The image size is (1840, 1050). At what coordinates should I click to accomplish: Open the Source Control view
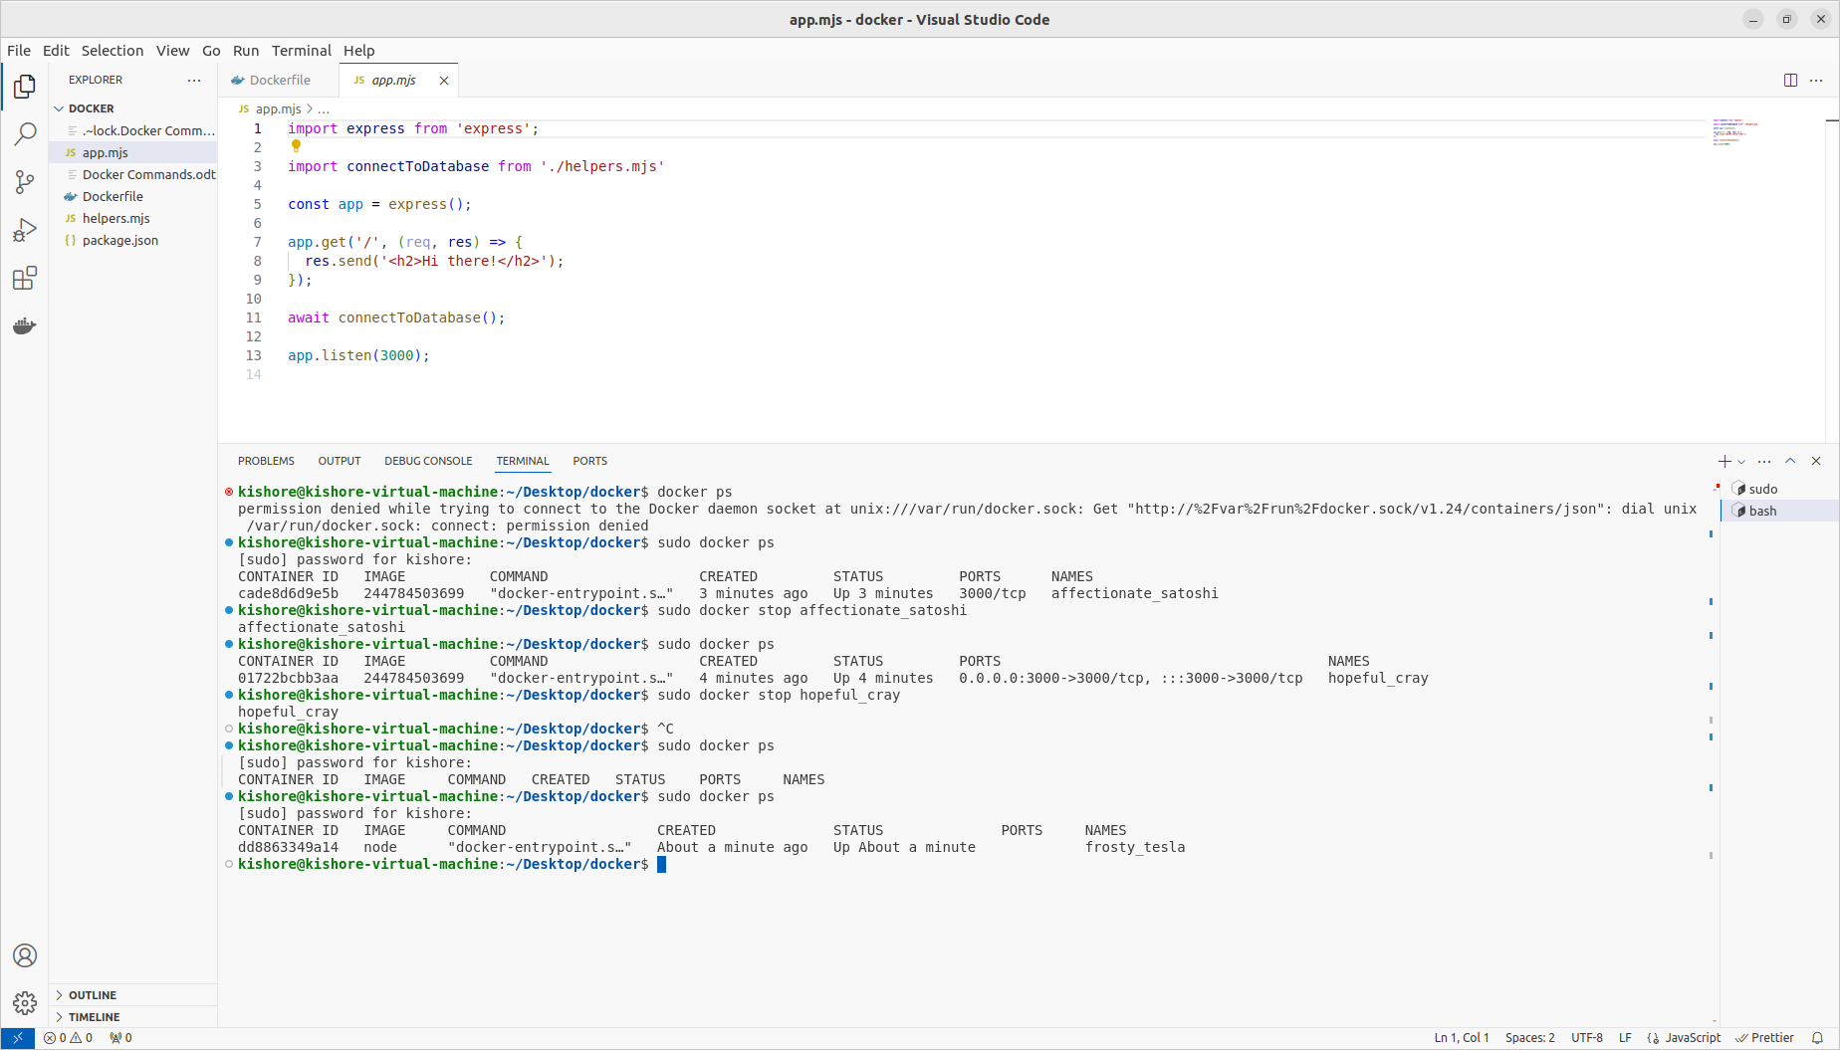25,182
